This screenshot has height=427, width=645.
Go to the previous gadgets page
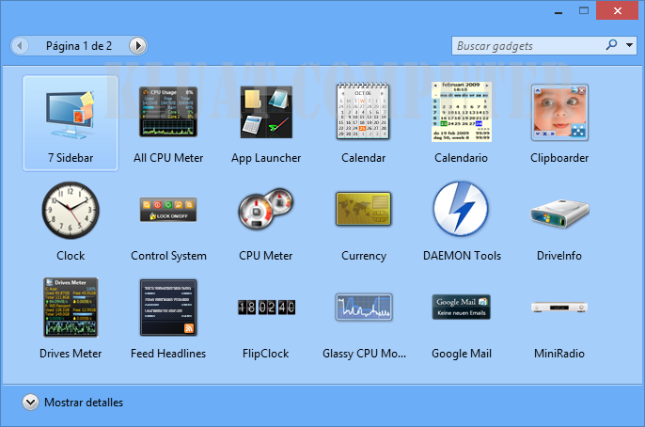20,45
